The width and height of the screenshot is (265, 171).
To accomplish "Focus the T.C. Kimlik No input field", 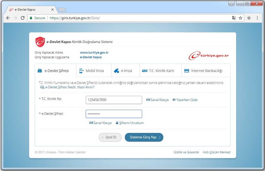I will click(114, 100).
